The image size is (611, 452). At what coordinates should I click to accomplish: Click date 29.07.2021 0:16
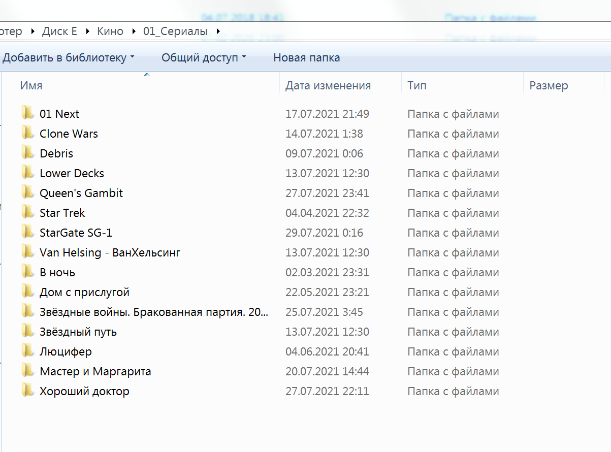click(x=324, y=233)
